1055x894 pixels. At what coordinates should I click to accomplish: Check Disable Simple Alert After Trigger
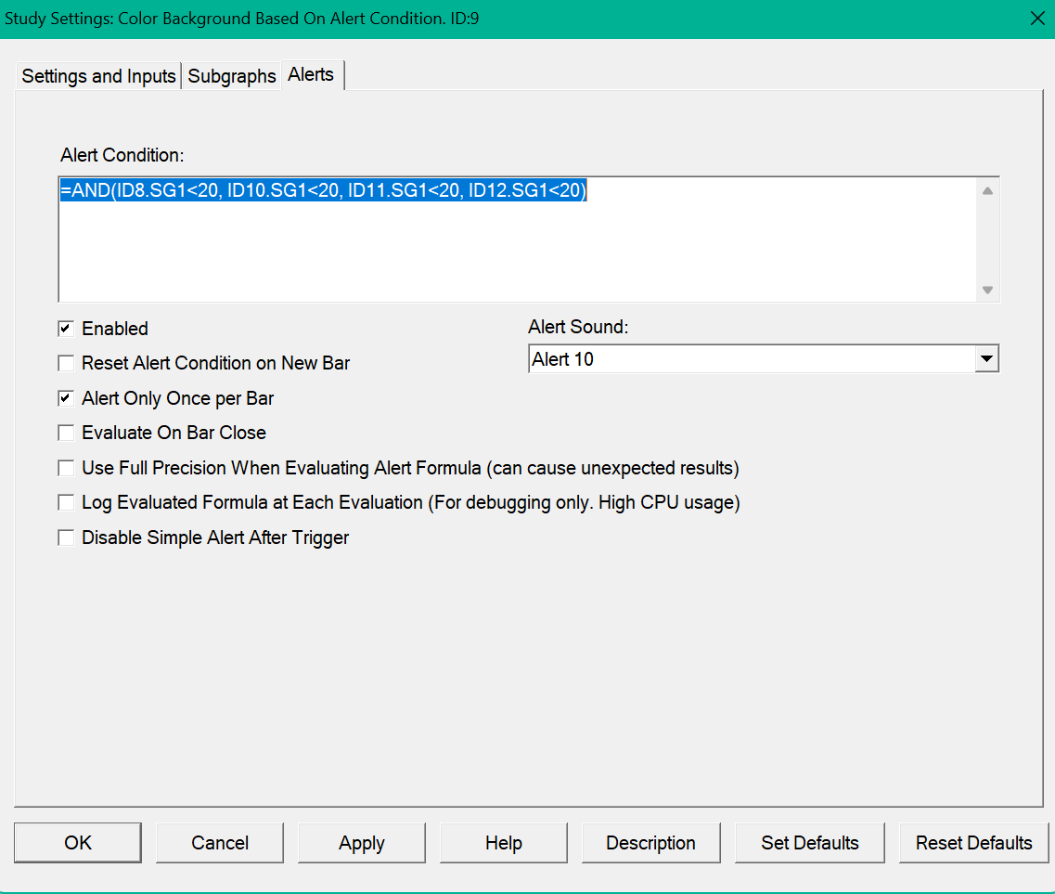click(x=66, y=538)
